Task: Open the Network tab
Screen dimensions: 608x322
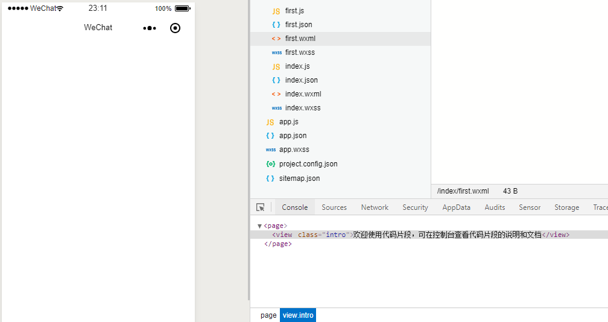Action: tap(375, 207)
